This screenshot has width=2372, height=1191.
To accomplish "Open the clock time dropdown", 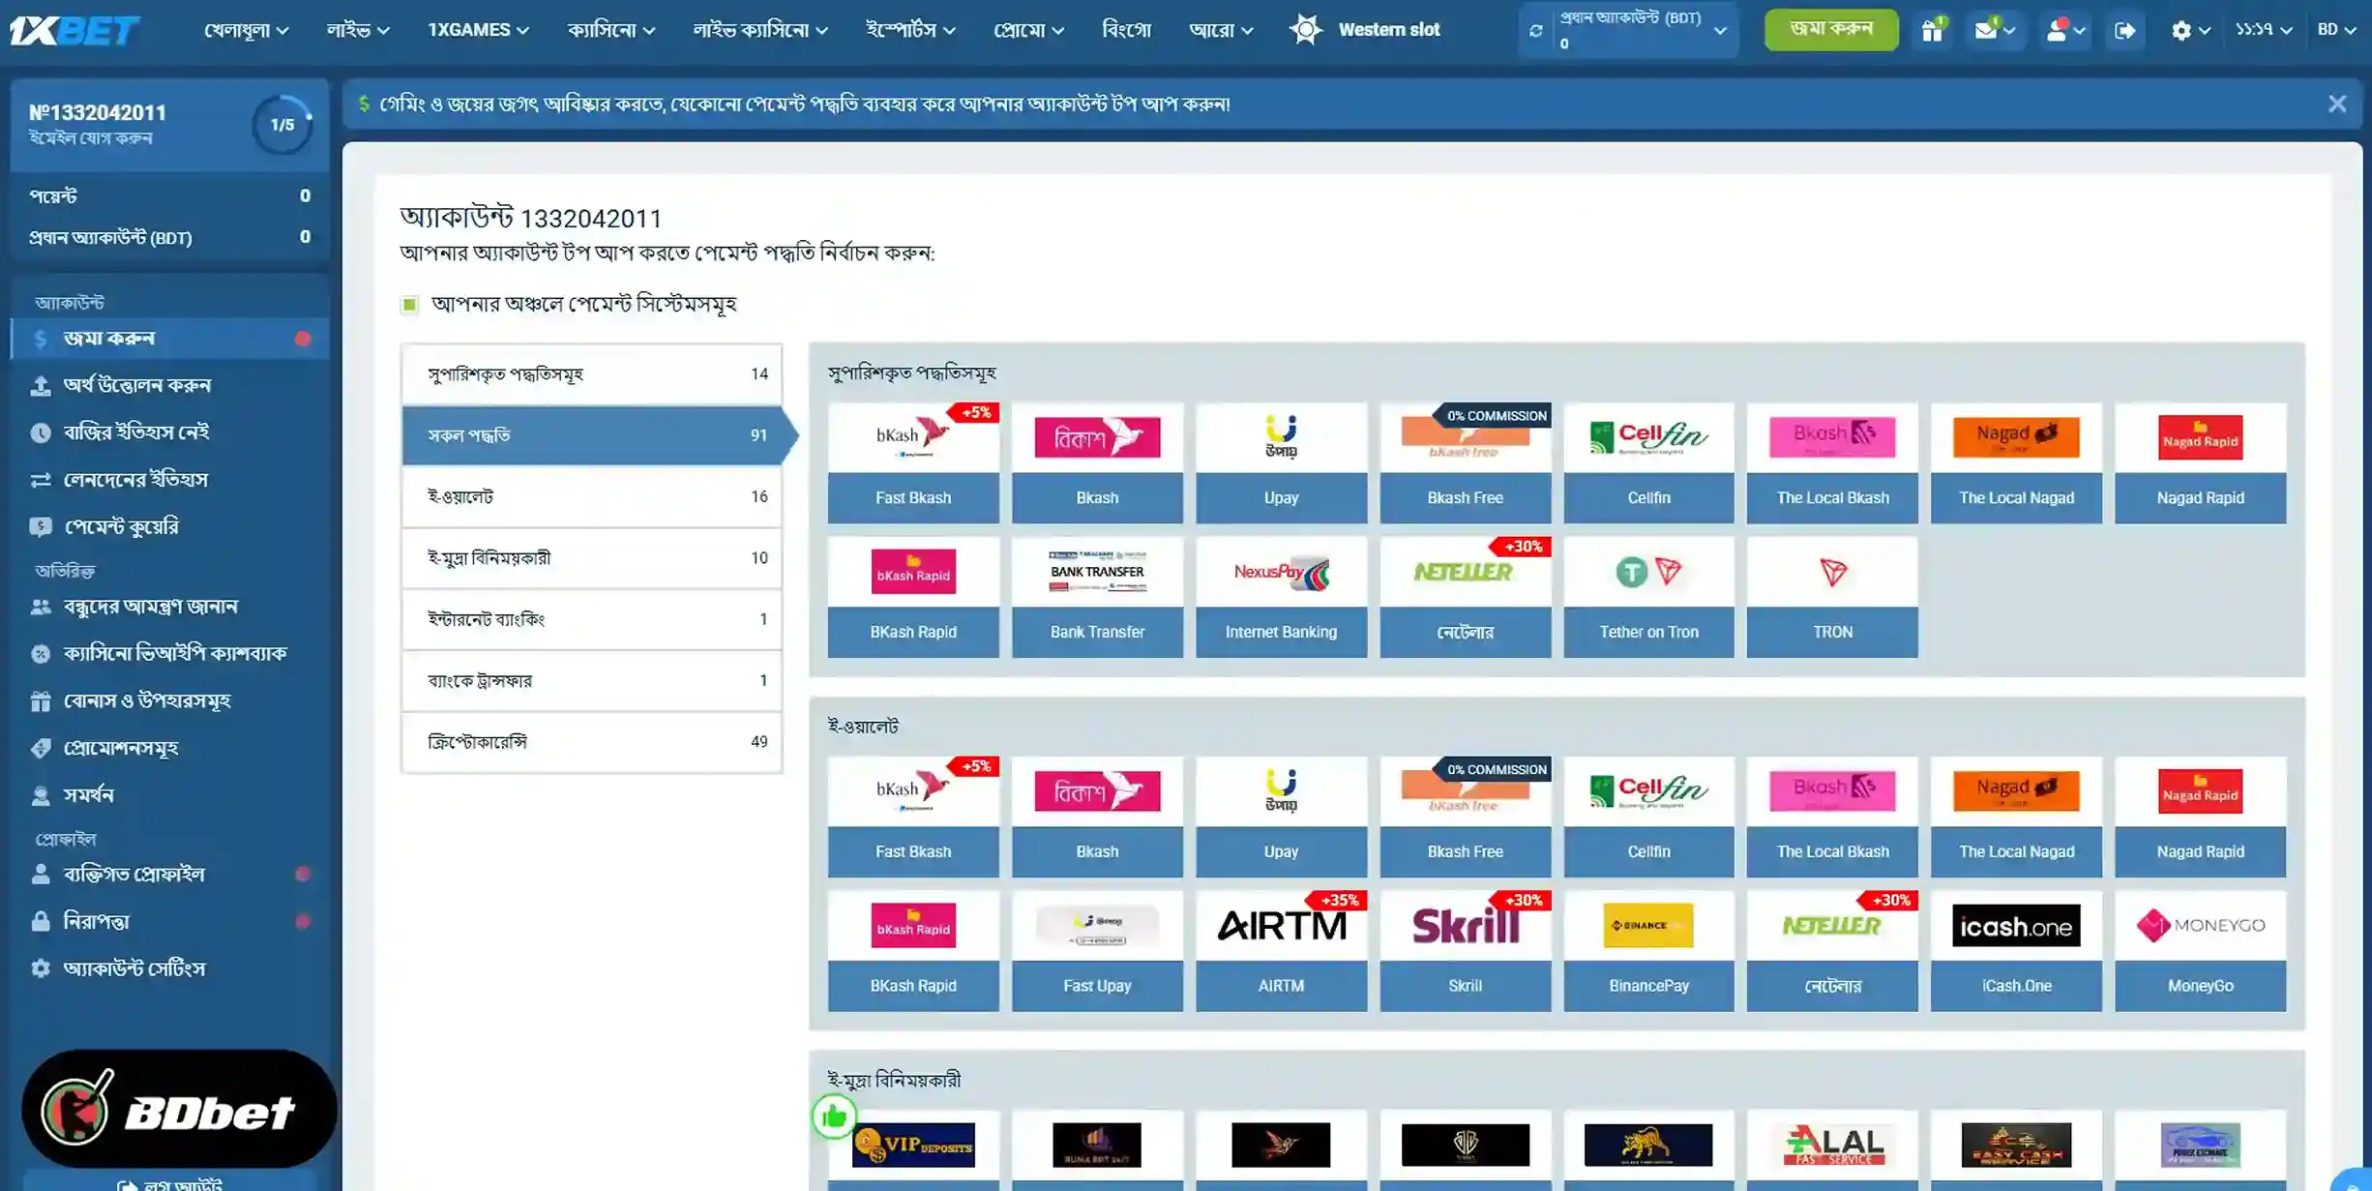I will click(2263, 30).
